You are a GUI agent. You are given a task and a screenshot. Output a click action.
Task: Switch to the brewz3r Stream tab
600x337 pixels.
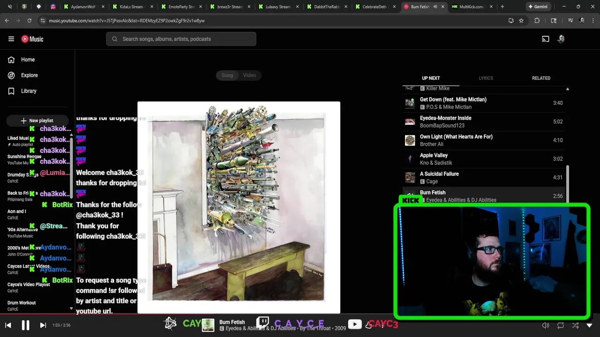pos(230,7)
